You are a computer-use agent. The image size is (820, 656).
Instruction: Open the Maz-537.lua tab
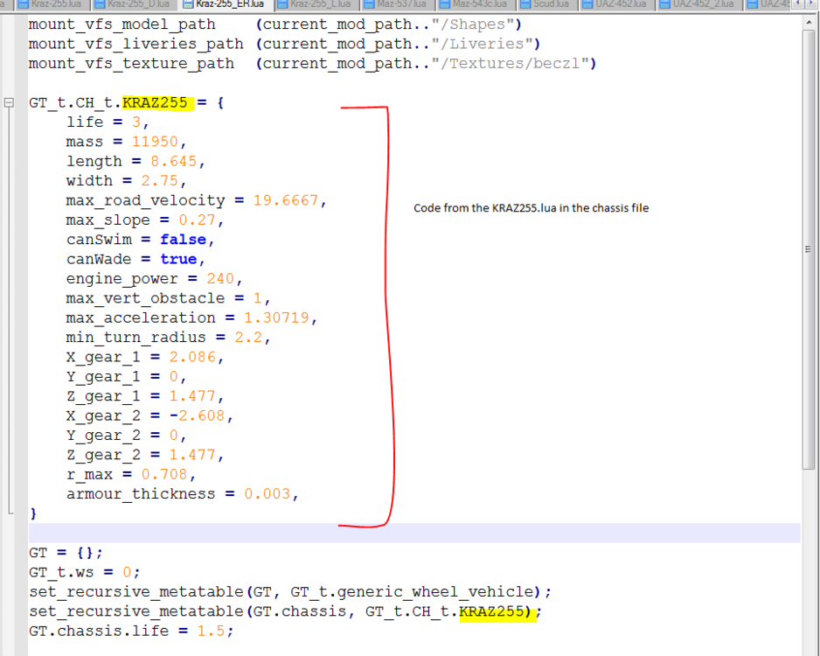point(396,4)
